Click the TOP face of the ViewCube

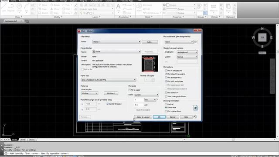pyautogui.click(x=262, y=38)
